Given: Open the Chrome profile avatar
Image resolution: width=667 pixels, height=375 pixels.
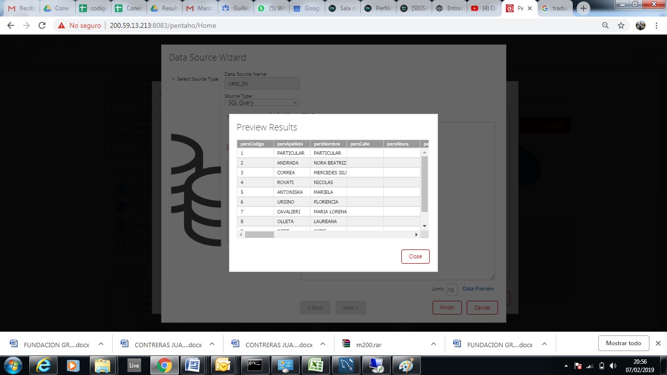Looking at the screenshot, I should (641, 25).
